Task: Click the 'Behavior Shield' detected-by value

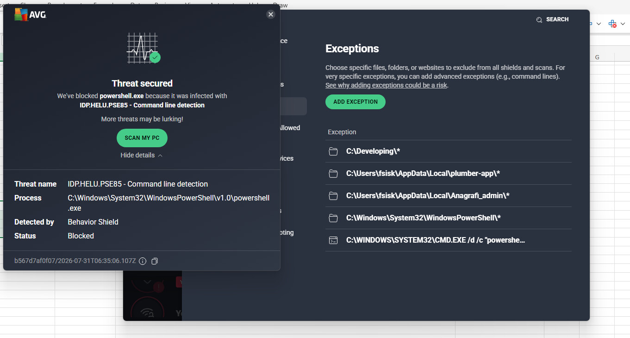Action: [93, 222]
